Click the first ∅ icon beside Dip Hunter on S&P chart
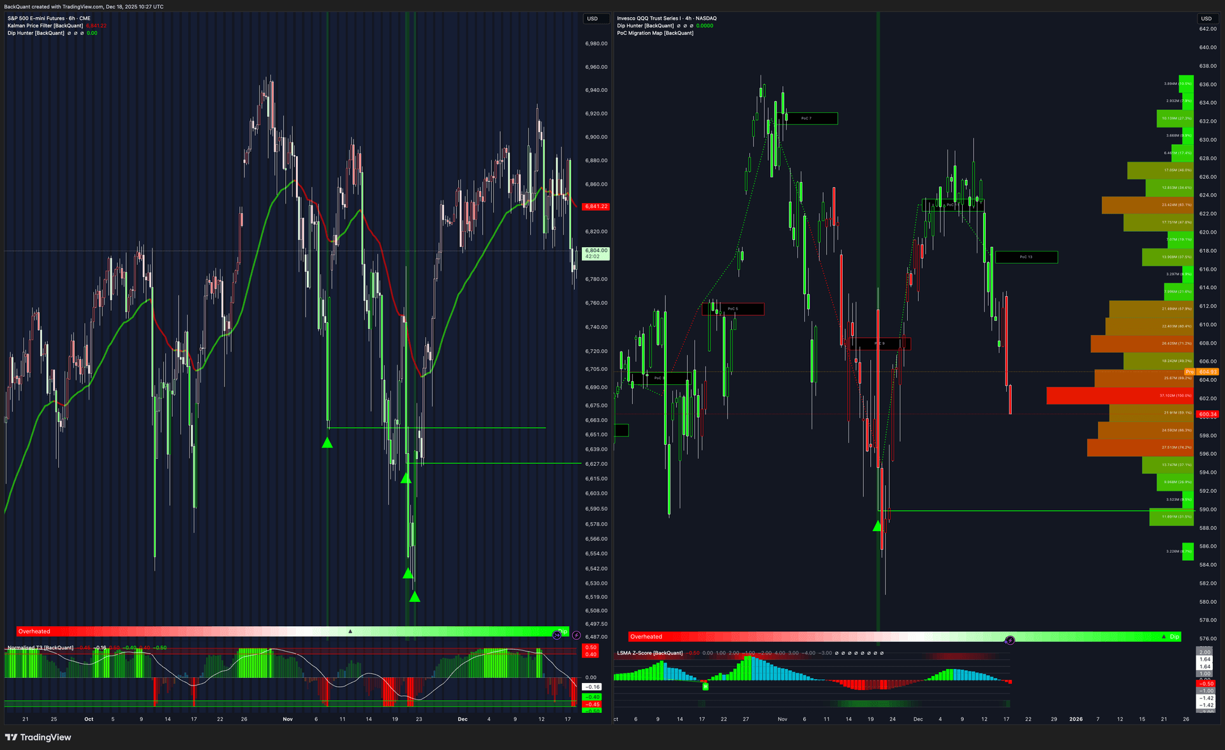Image resolution: width=1225 pixels, height=750 pixels. (x=69, y=33)
